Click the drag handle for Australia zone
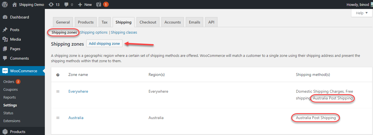Image resolution: width=373 pixels, height=135 pixels. (58, 118)
